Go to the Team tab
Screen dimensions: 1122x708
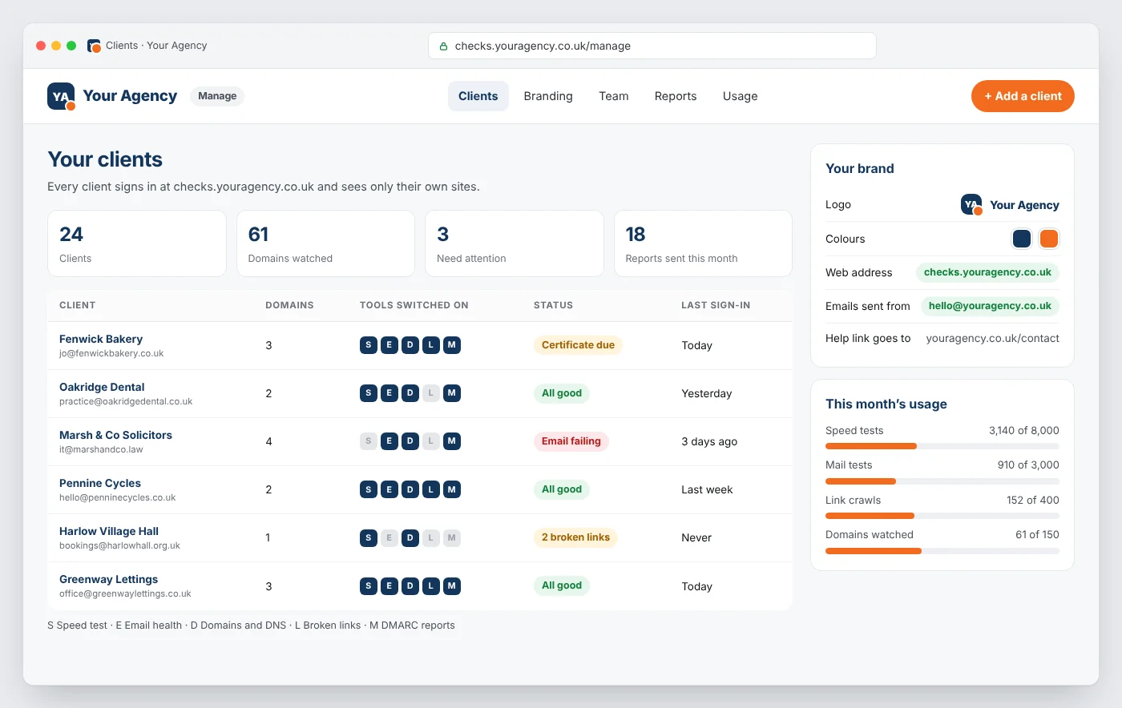(614, 96)
